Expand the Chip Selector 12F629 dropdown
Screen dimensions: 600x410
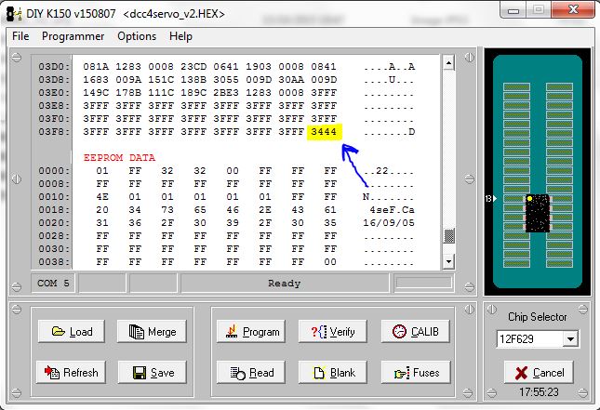pyautogui.click(x=569, y=339)
